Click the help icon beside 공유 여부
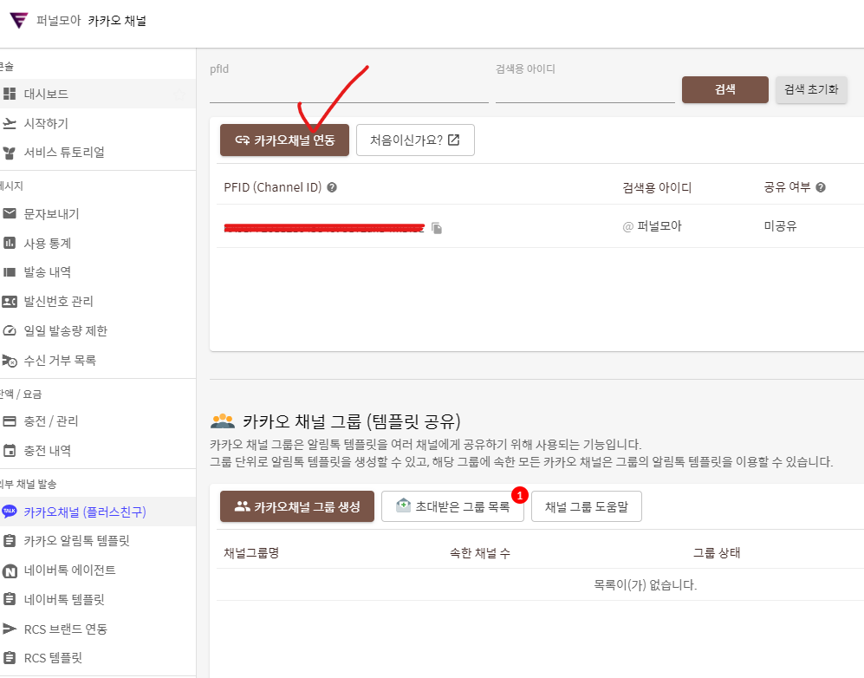 click(x=821, y=187)
